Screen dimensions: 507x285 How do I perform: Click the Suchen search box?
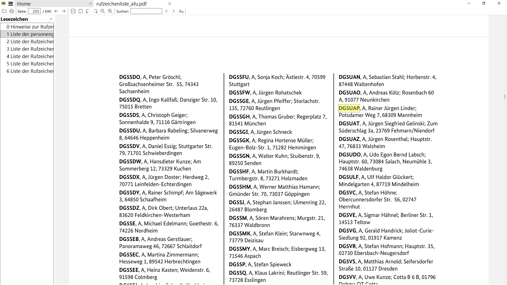point(146,11)
